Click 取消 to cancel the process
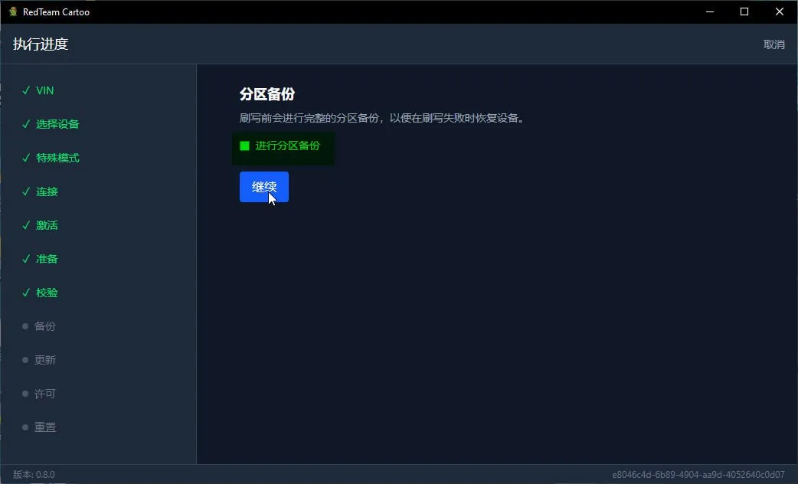Screen dimensions: 798x484 point(773,44)
